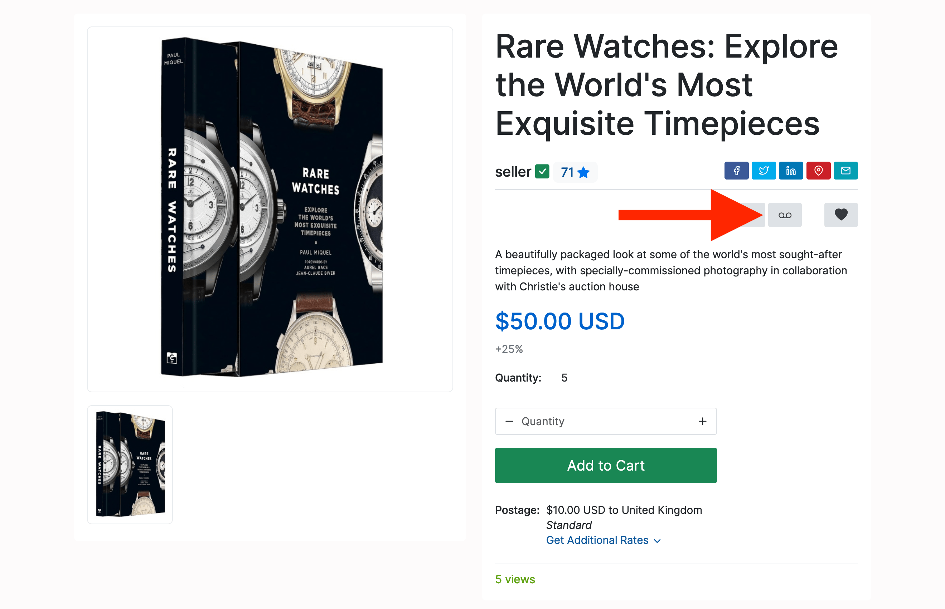Decrease quantity with minus button
945x609 pixels.
click(x=509, y=421)
